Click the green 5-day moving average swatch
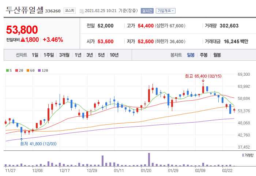This screenshot has height=176, width=256. pyautogui.click(x=7, y=71)
